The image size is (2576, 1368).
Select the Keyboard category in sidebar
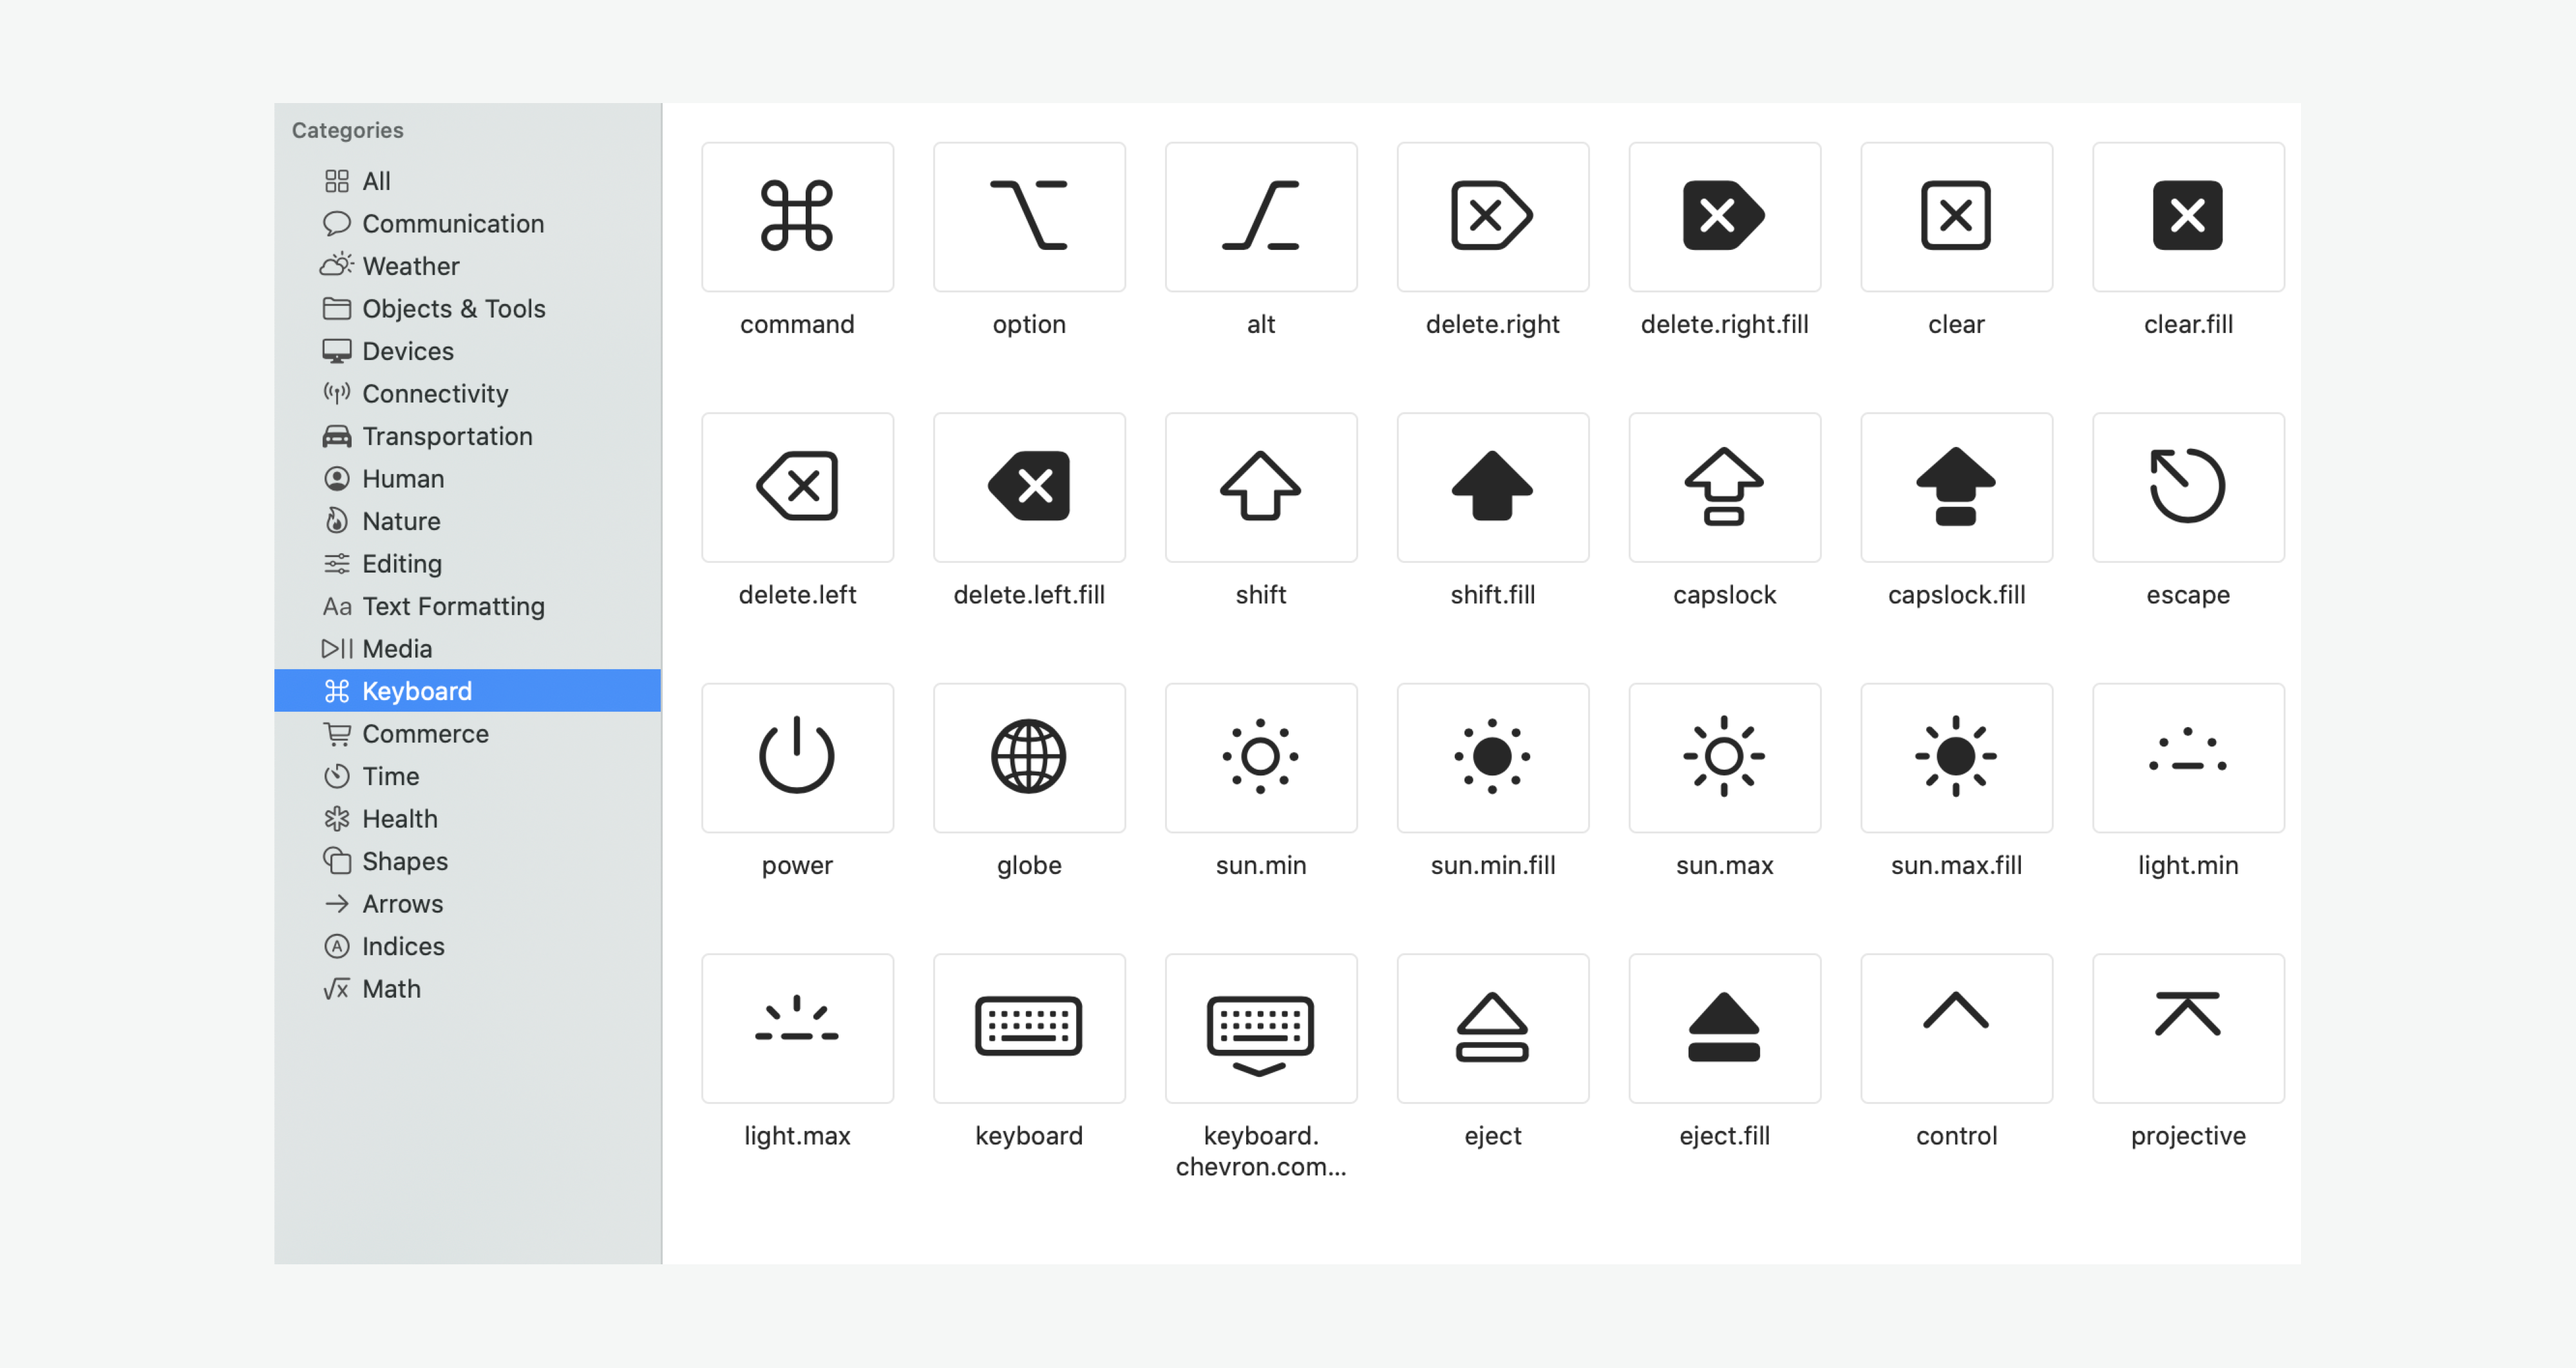click(x=416, y=691)
